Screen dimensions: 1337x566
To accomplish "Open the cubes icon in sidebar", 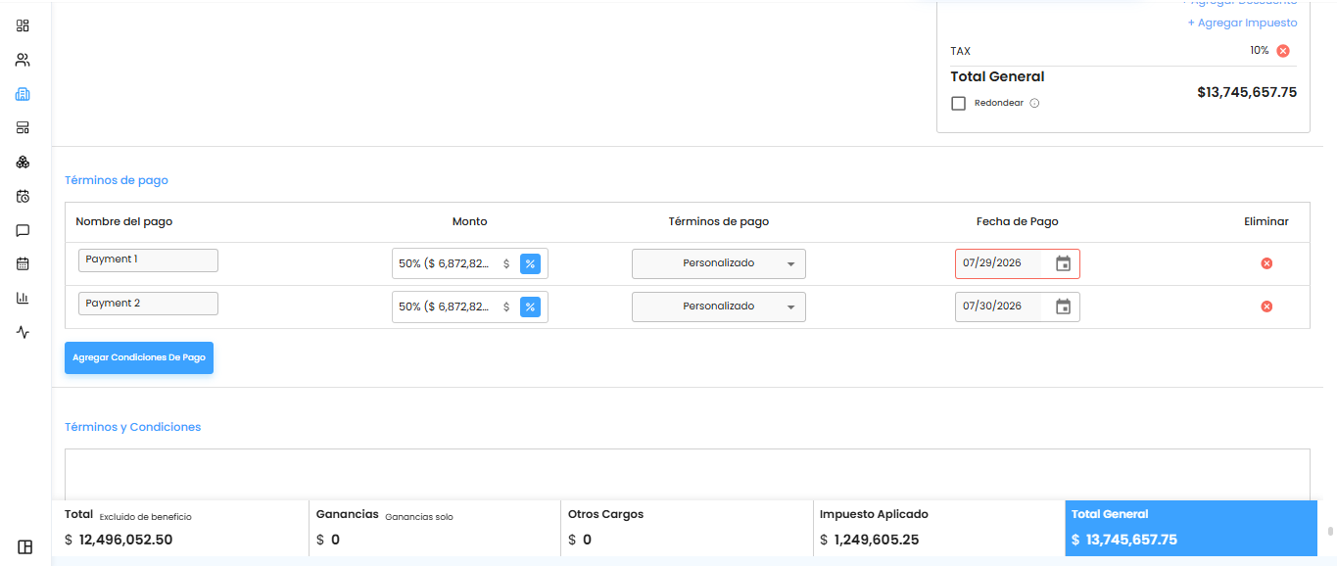I will point(23,162).
